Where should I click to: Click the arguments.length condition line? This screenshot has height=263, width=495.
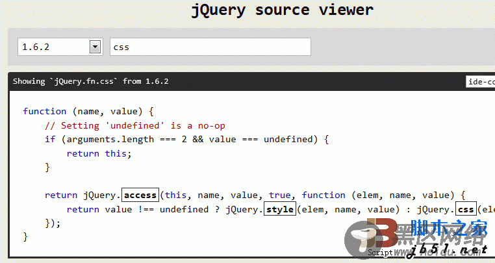pos(187,140)
